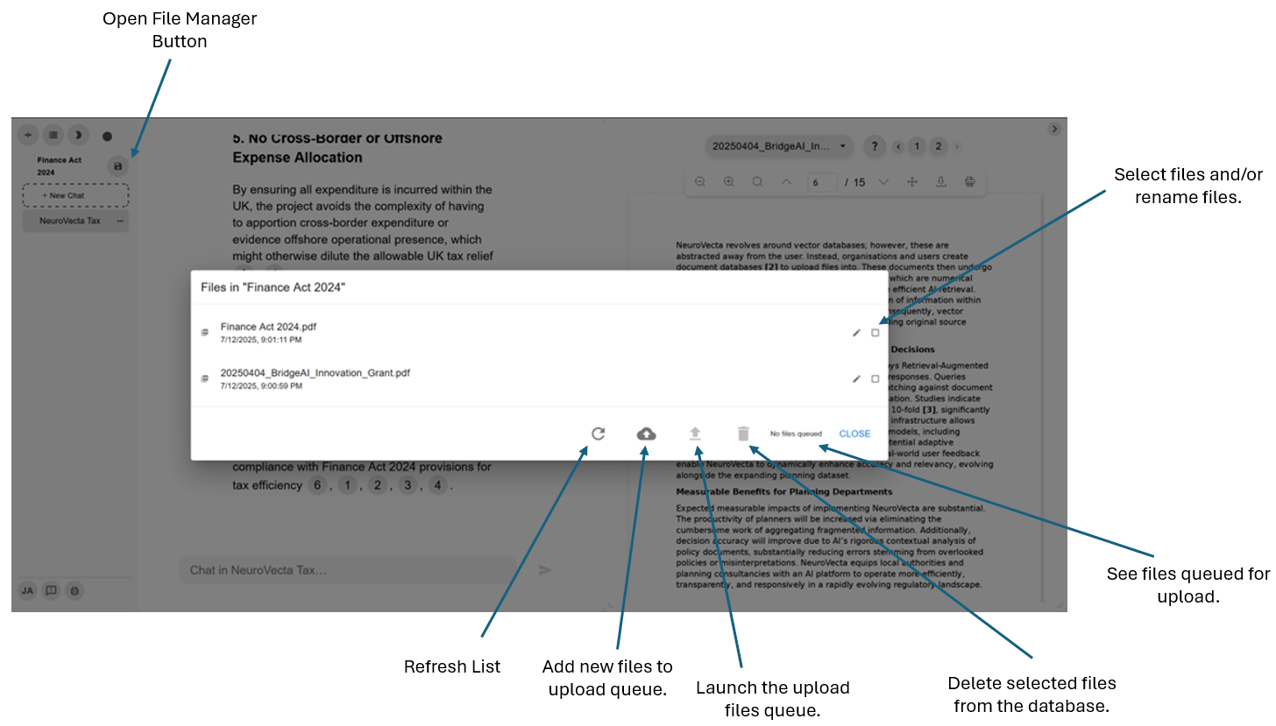
Task: Click the PDF page number field showing 6
Action: [822, 182]
